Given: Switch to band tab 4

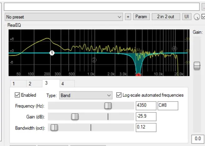Looking at the screenshot, I should [63, 84].
